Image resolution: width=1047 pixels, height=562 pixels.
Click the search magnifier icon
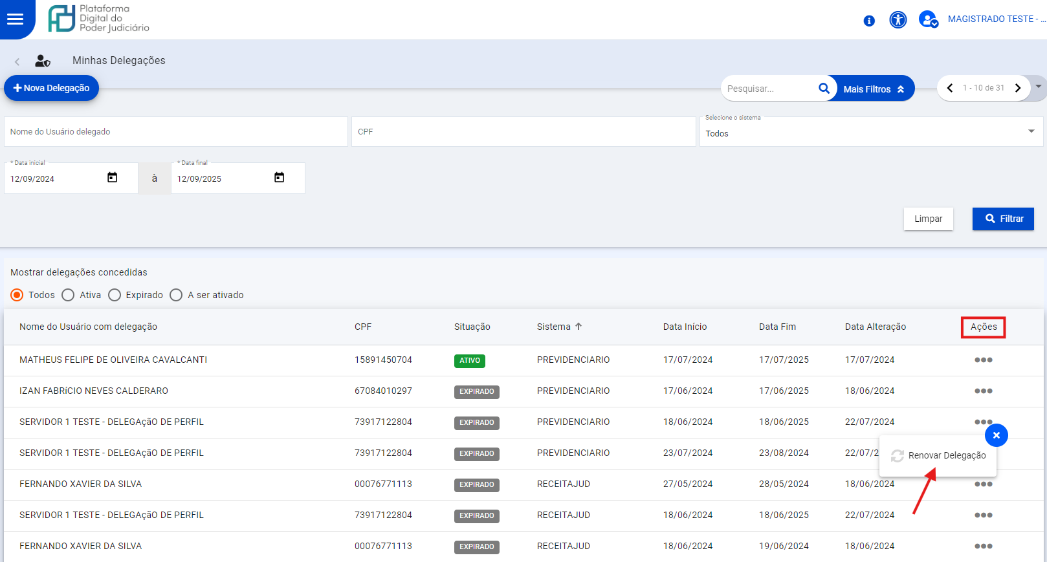pos(824,89)
